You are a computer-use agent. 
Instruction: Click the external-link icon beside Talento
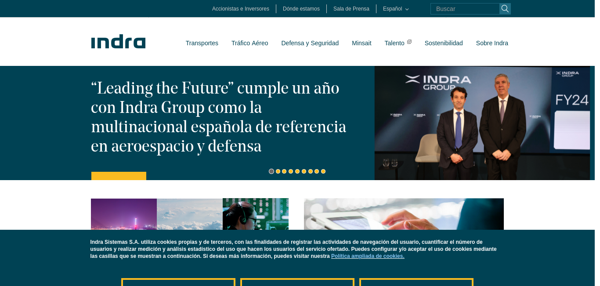point(409,42)
